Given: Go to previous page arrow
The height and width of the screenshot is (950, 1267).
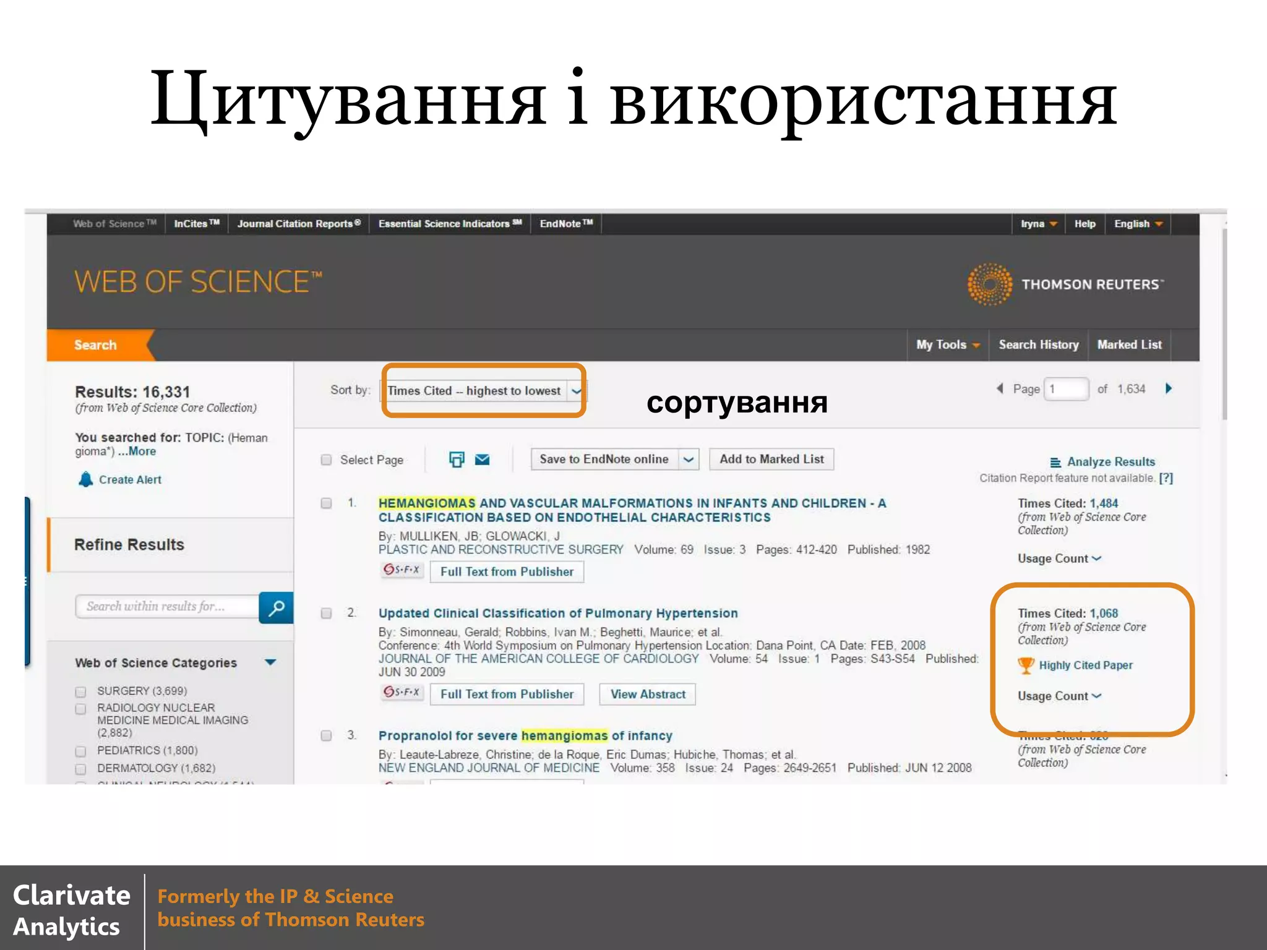Looking at the screenshot, I should click(1000, 388).
